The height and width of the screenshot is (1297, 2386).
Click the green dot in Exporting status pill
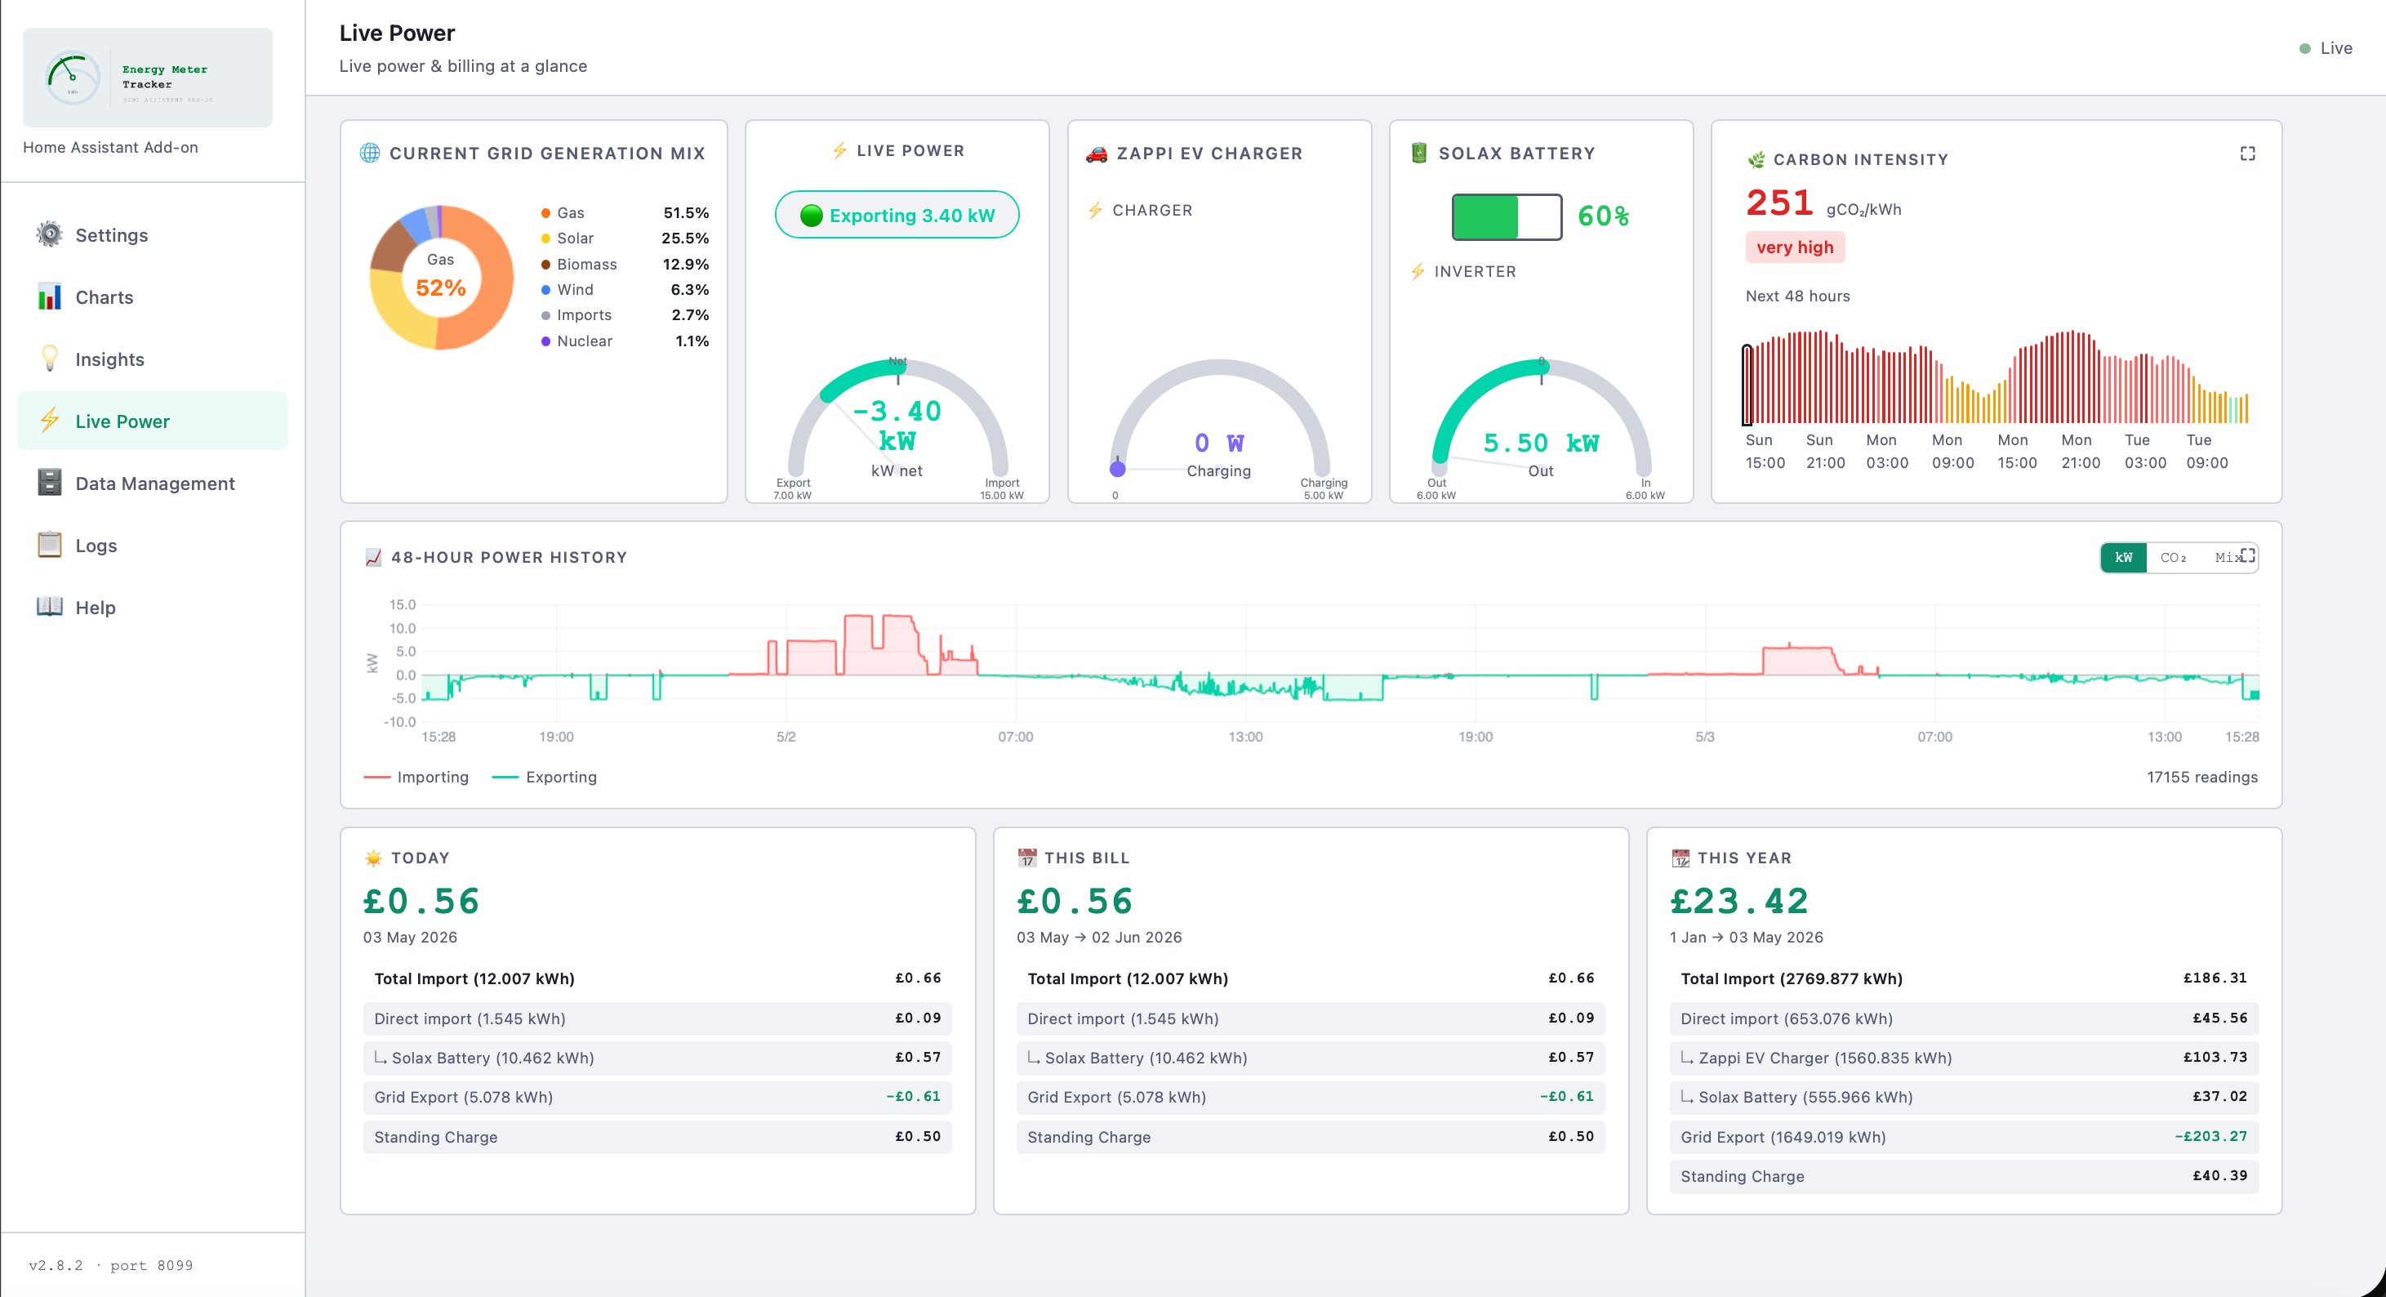click(812, 215)
